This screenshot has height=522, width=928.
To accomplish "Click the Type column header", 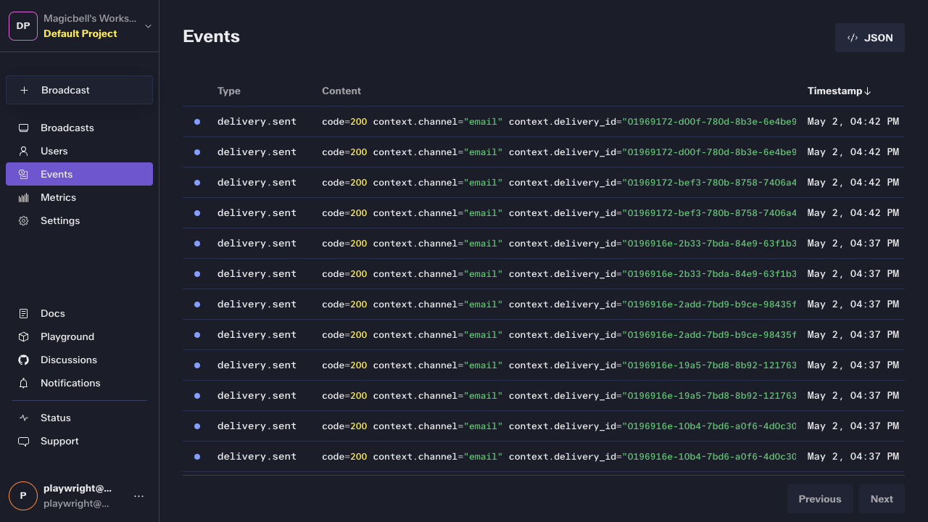I will click(229, 91).
